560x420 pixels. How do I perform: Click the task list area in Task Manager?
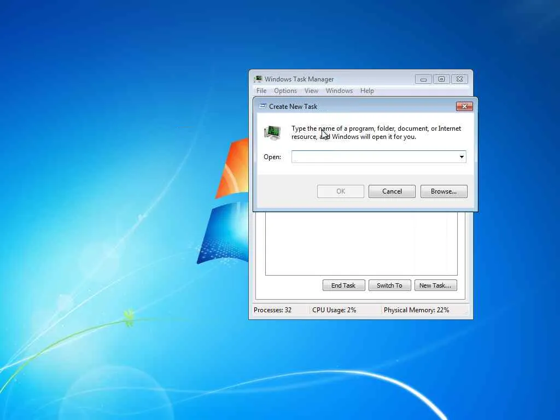coord(361,243)
